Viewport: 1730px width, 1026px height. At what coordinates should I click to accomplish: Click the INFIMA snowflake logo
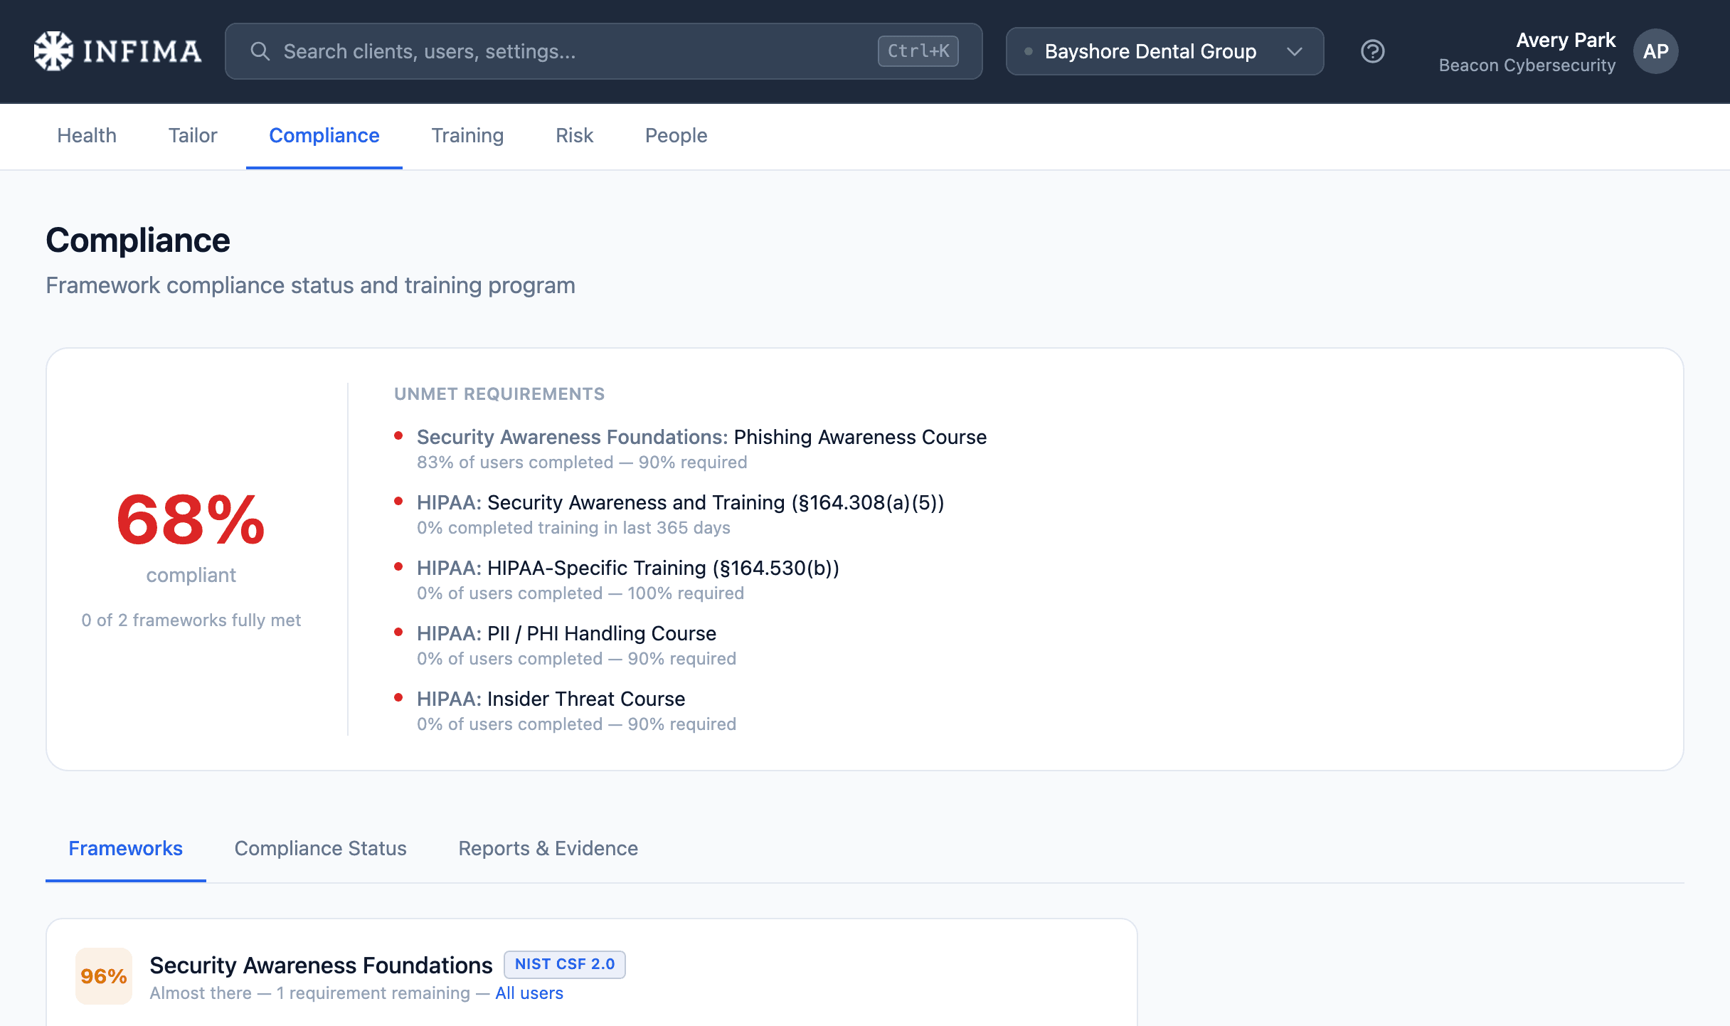click(x=117, y=51)
